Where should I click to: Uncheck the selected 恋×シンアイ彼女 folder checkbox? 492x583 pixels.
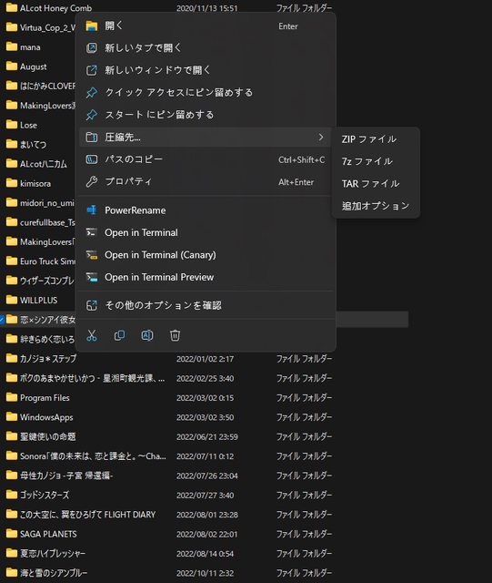pos(2,320)
